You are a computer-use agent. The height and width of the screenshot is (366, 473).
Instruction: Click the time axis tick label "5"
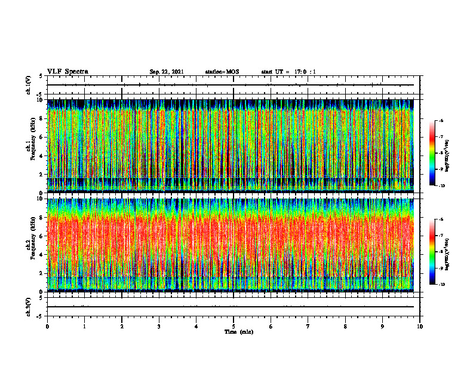tap(234, 327)
